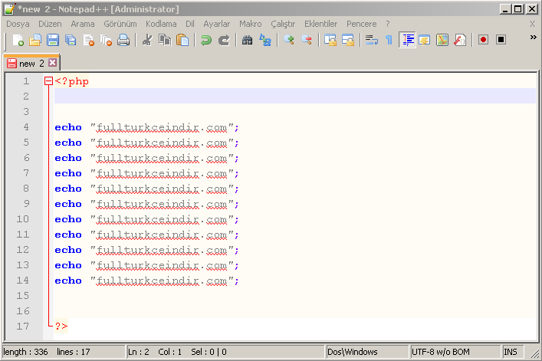The width and height of the screenshot is (542, 361).
Task: Click the '<?php' opening tag text
Action: pos(72,81)
